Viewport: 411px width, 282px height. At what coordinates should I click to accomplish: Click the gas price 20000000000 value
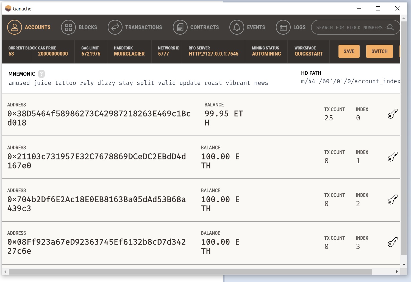(x=53, y=54)
